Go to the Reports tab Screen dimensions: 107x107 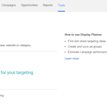pos(48,5)
